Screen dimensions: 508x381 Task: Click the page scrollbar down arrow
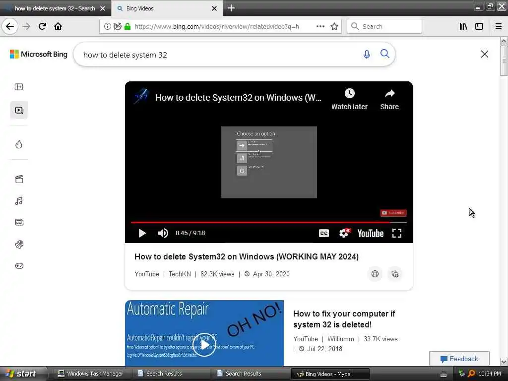click(x=504, y=362)
